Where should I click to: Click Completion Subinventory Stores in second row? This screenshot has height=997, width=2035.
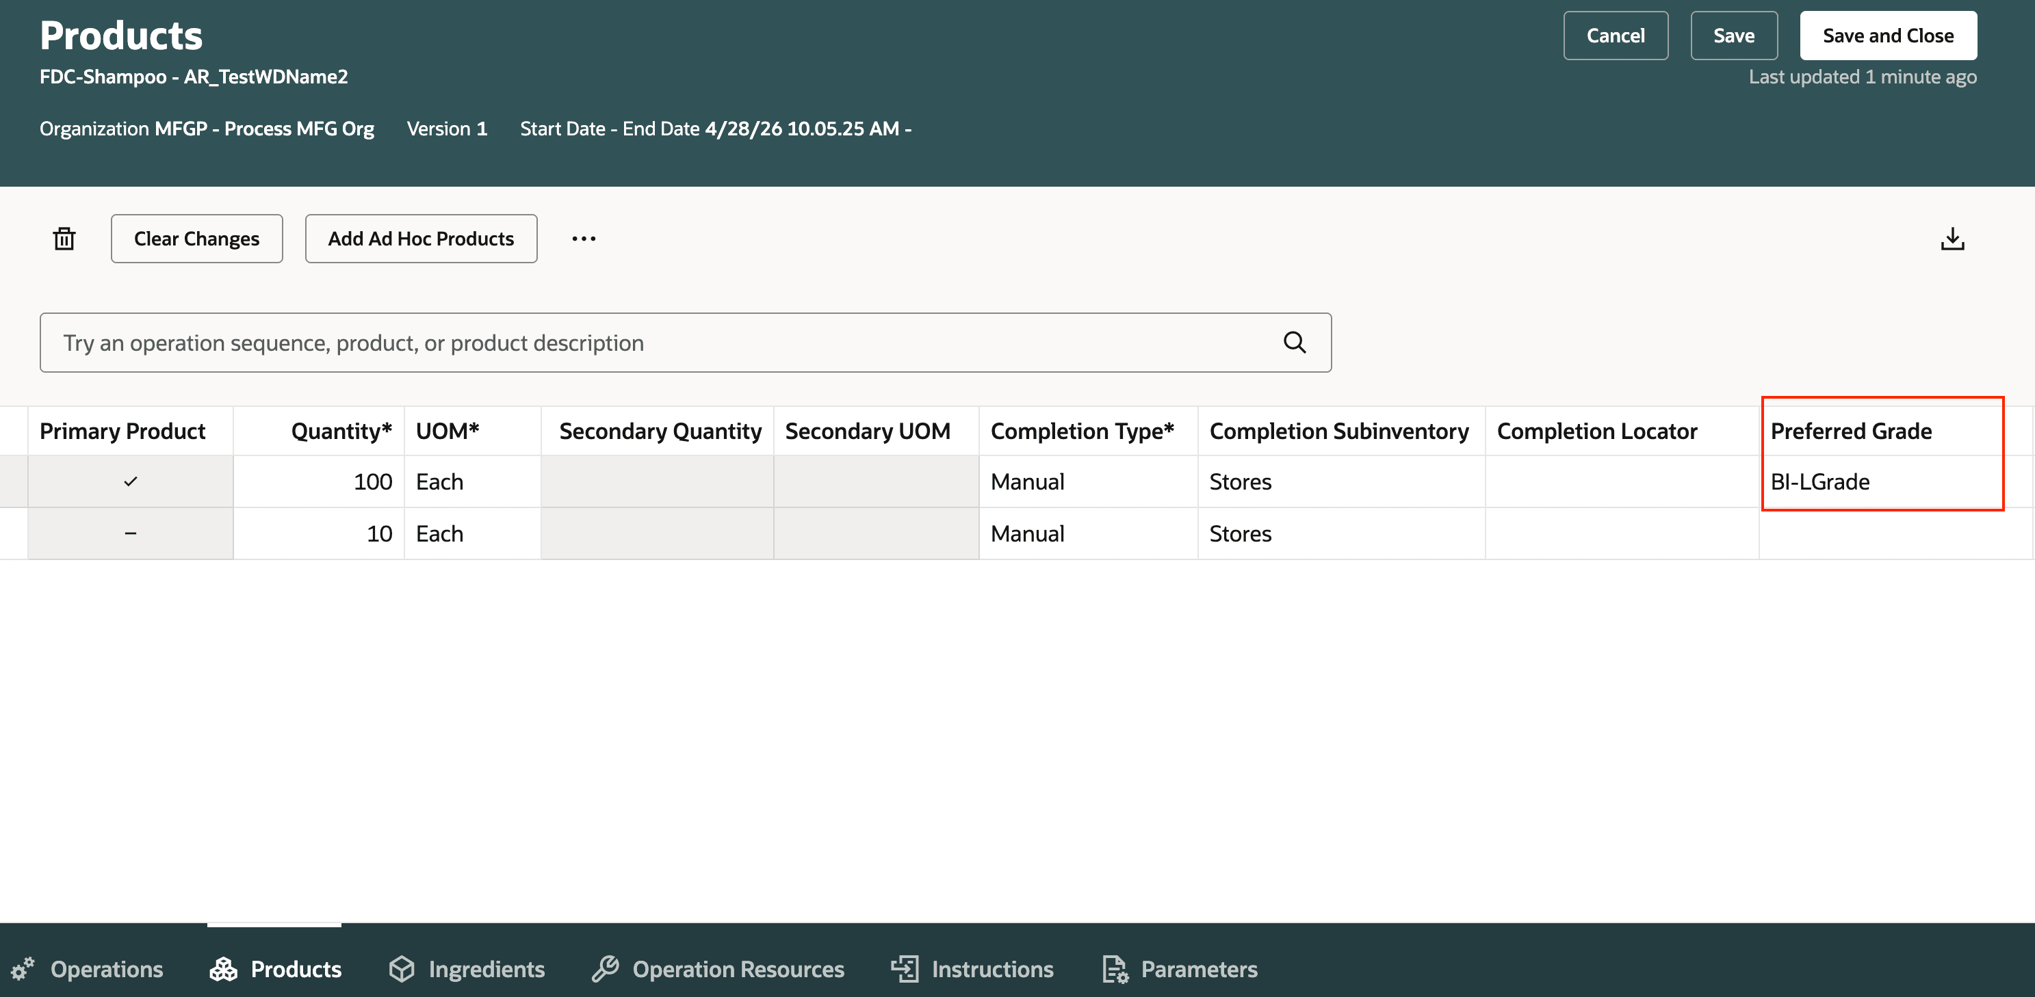pos(1341,533)
